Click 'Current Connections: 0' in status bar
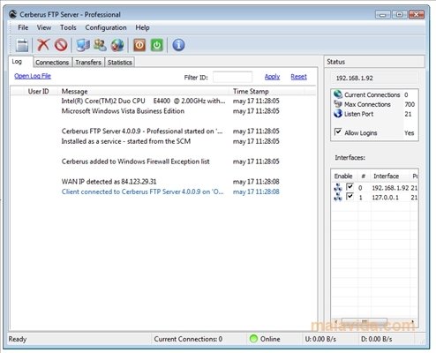This screenshot has height=353, width=436. point(188,339)
